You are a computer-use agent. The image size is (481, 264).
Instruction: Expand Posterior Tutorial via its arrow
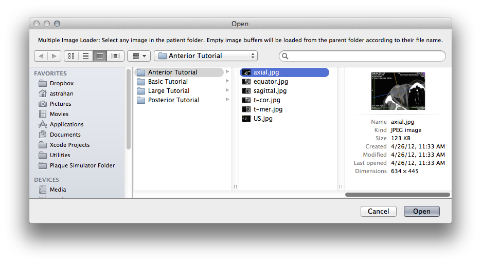(227, 100)
